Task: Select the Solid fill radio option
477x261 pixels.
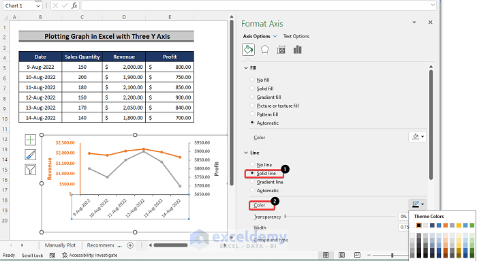Action: pyautogui.click(x=252, y=88)
